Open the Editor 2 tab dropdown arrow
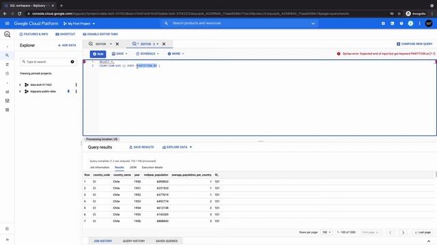Screen dimensions: 437x245 (x=158, y=44)
